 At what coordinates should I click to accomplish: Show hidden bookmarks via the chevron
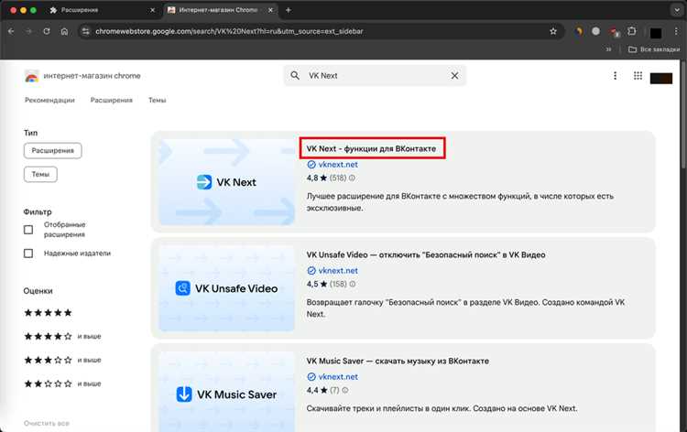click(x=608, y=49)
